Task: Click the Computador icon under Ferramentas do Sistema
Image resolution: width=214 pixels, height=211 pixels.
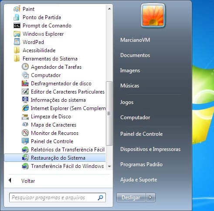Action: (x=25, y=75)
